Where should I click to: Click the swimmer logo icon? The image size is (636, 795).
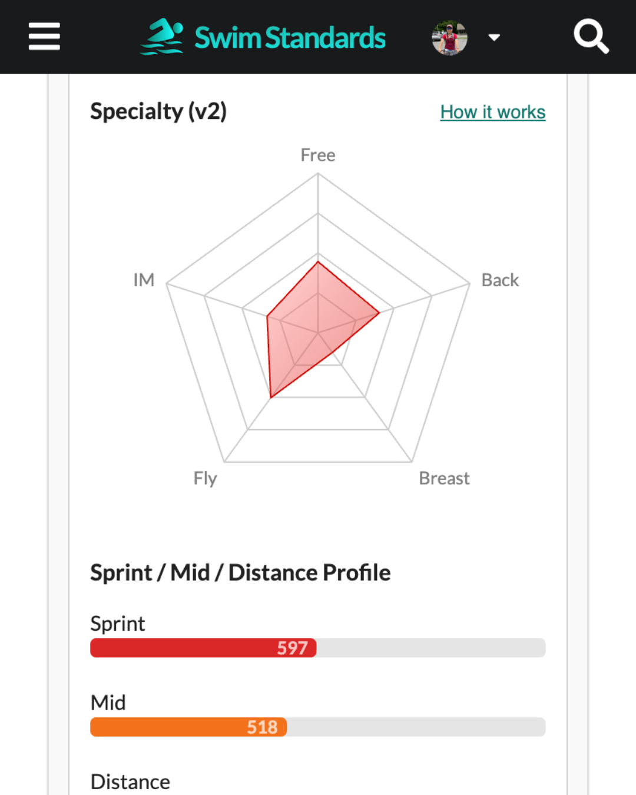tap(162, 37)
